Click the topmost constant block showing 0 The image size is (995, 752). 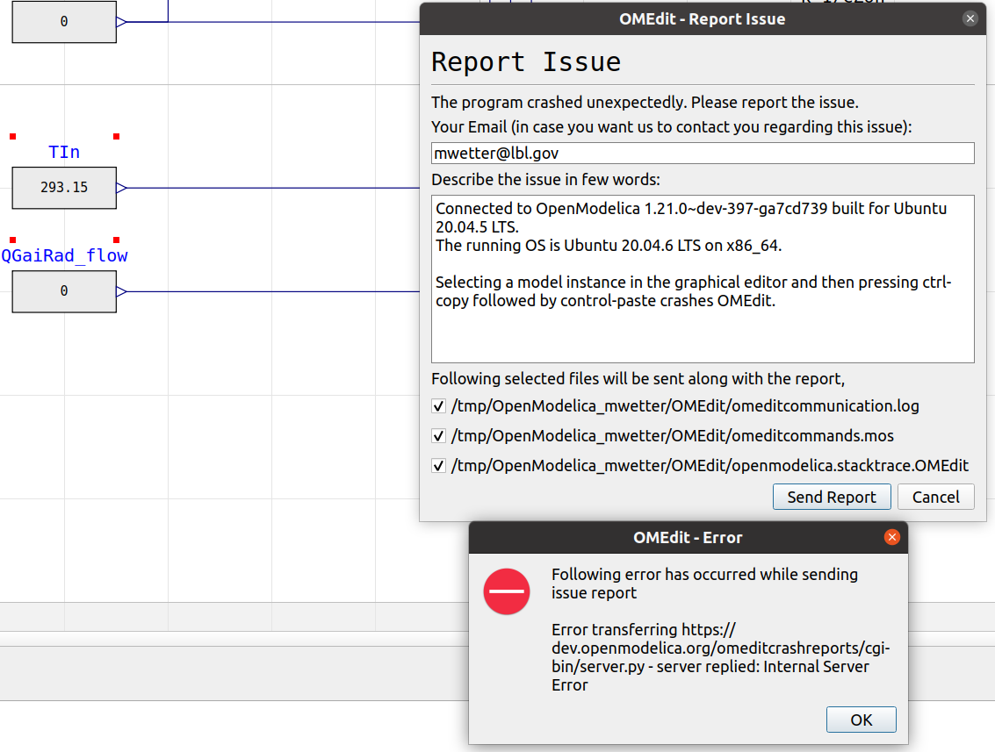pos(63,21)
